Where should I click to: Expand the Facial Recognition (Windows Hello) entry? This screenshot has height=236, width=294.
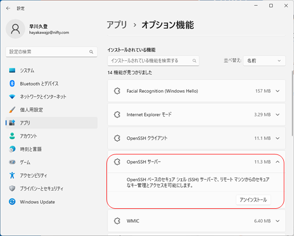[x=277, y=91]
